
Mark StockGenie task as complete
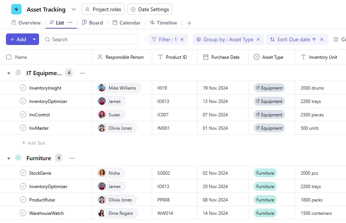click(23, 173)
